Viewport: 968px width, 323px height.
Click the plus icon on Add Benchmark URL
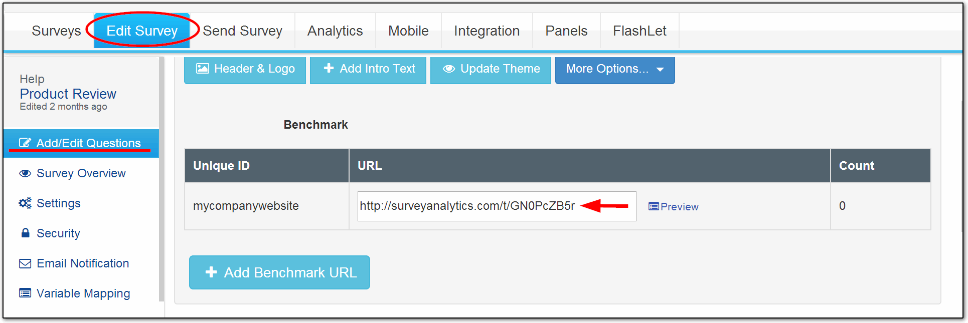pos(211,272)
